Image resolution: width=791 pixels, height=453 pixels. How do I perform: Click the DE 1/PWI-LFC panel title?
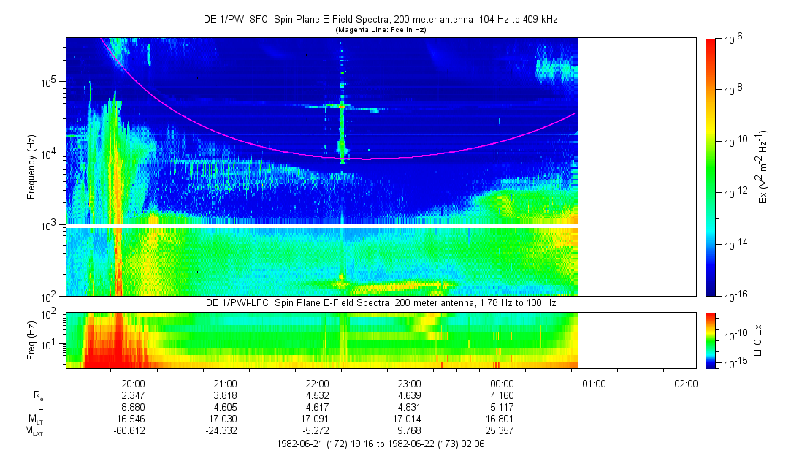pos(380,302)
